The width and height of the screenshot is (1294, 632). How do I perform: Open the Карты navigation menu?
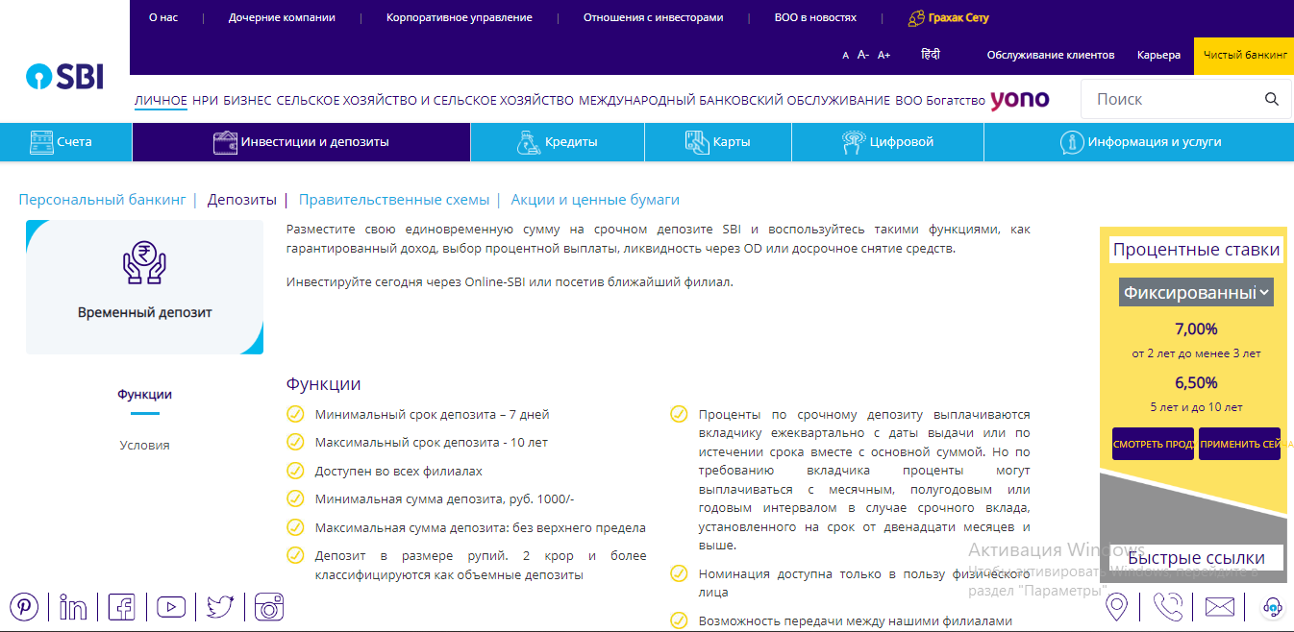[x=718, y=142]
